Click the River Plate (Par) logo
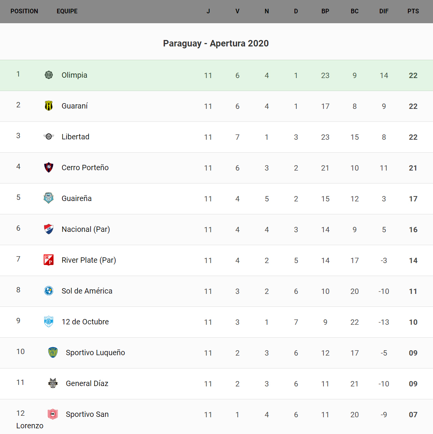This screenshot has height=434, width=433. (x=49, y=260)
